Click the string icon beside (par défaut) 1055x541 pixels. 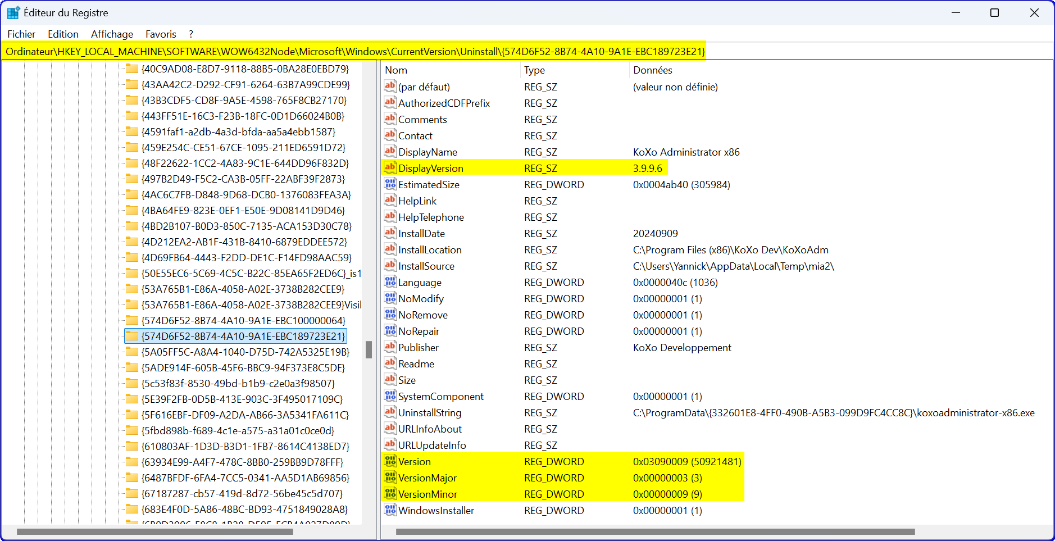[390, 86]
